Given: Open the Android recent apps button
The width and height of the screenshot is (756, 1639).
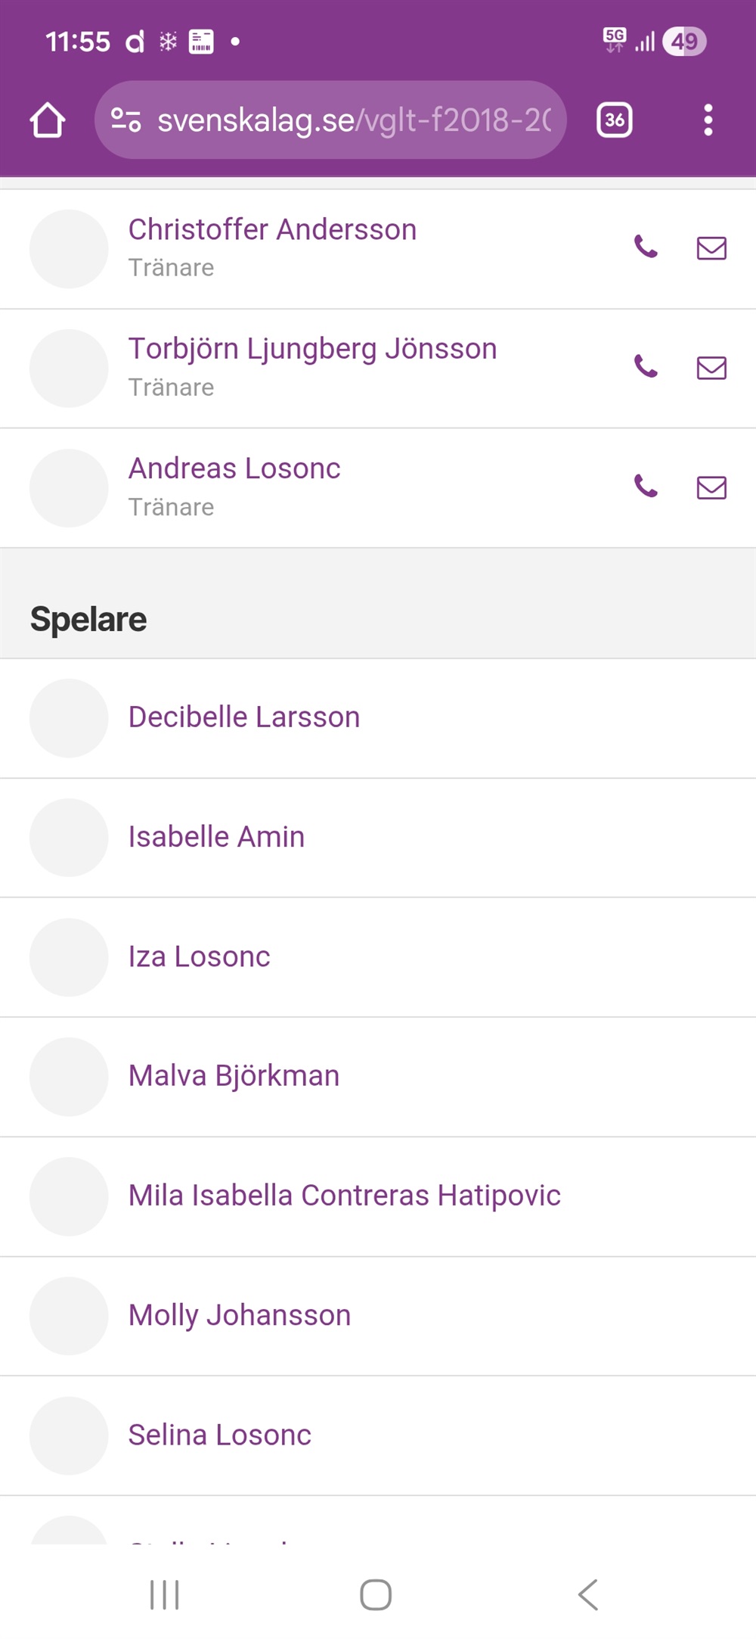Looking at the screenshot, I should coord(164,1594).
